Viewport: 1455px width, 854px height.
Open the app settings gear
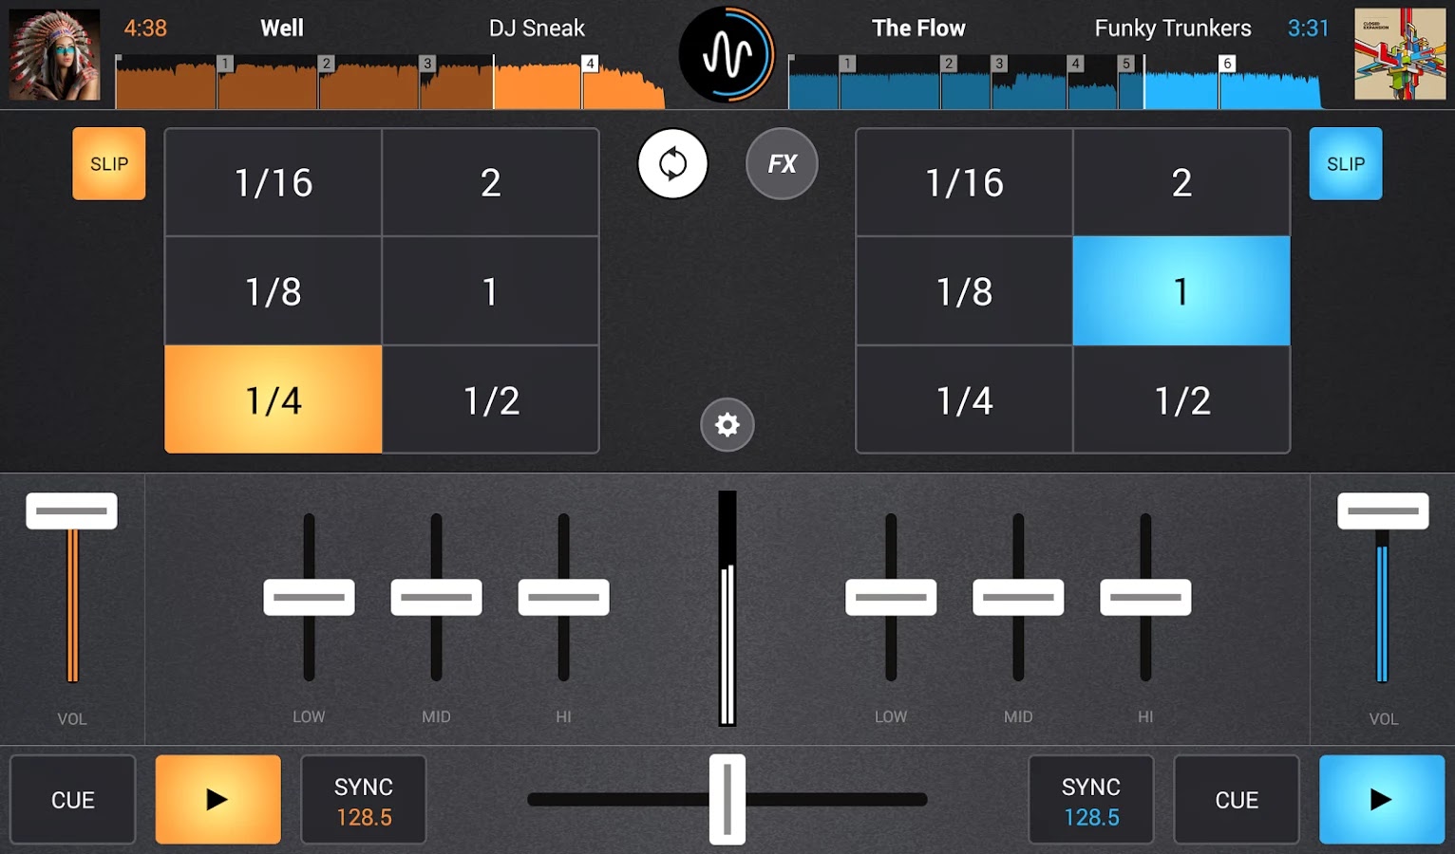[727, 424]
